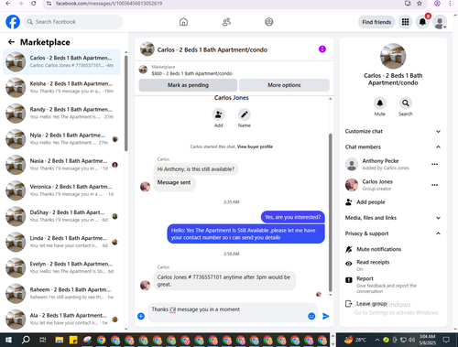Image resolution: width=458 pixels, height=347 pixels.
Task: Collapse the Chat members section
Action: [393, 146]
